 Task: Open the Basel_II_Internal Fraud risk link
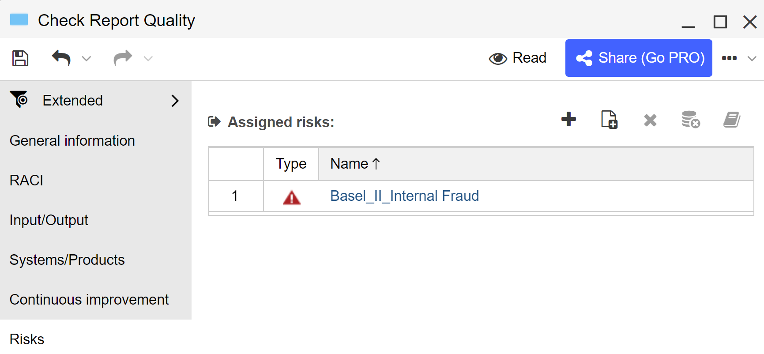point(404,196)
